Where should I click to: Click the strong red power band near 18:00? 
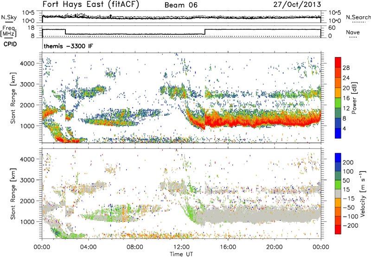point(251,122)
